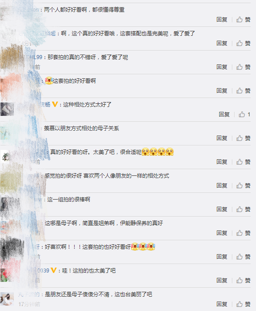Click thumbs-up on '这套搭配也是完美呢' comment

click(243, 43)
